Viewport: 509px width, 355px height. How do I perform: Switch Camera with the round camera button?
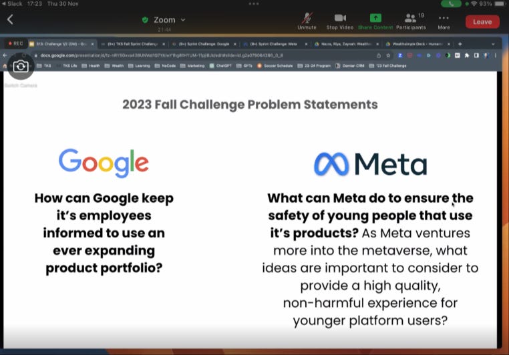(21, 67)
